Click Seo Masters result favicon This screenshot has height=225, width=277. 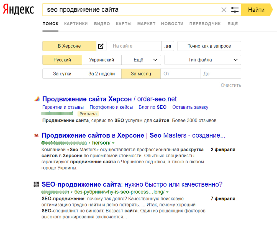36,136
